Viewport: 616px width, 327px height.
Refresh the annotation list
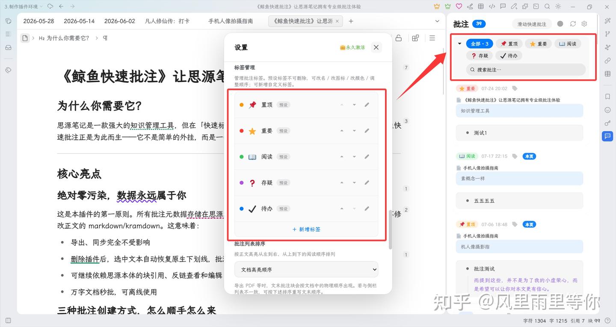573,24
